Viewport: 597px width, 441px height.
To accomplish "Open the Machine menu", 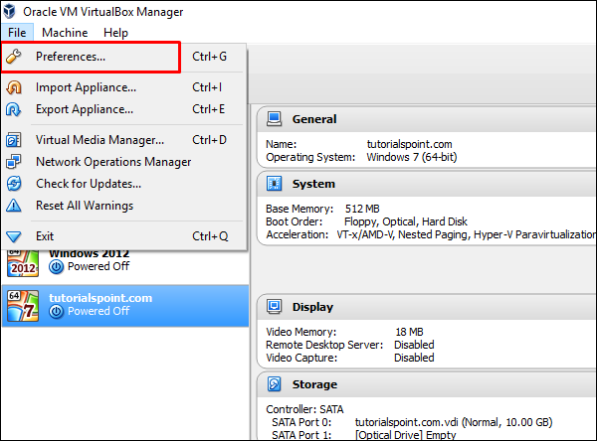I will tap(65, 33).
